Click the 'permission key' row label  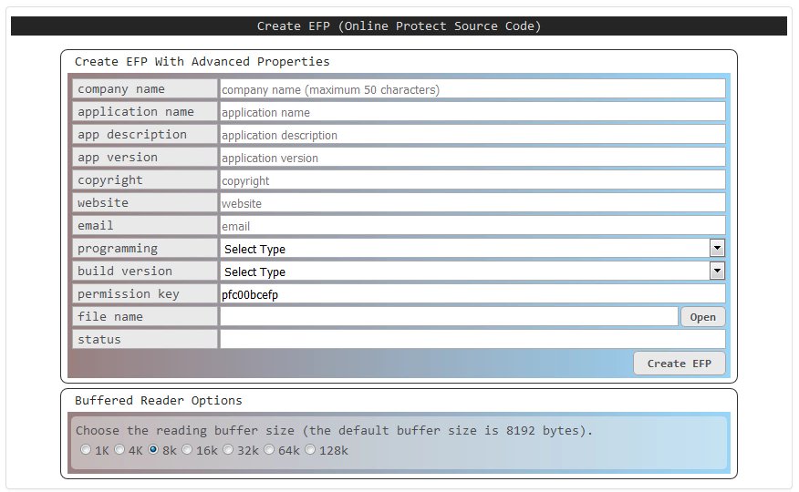(145, 294)
